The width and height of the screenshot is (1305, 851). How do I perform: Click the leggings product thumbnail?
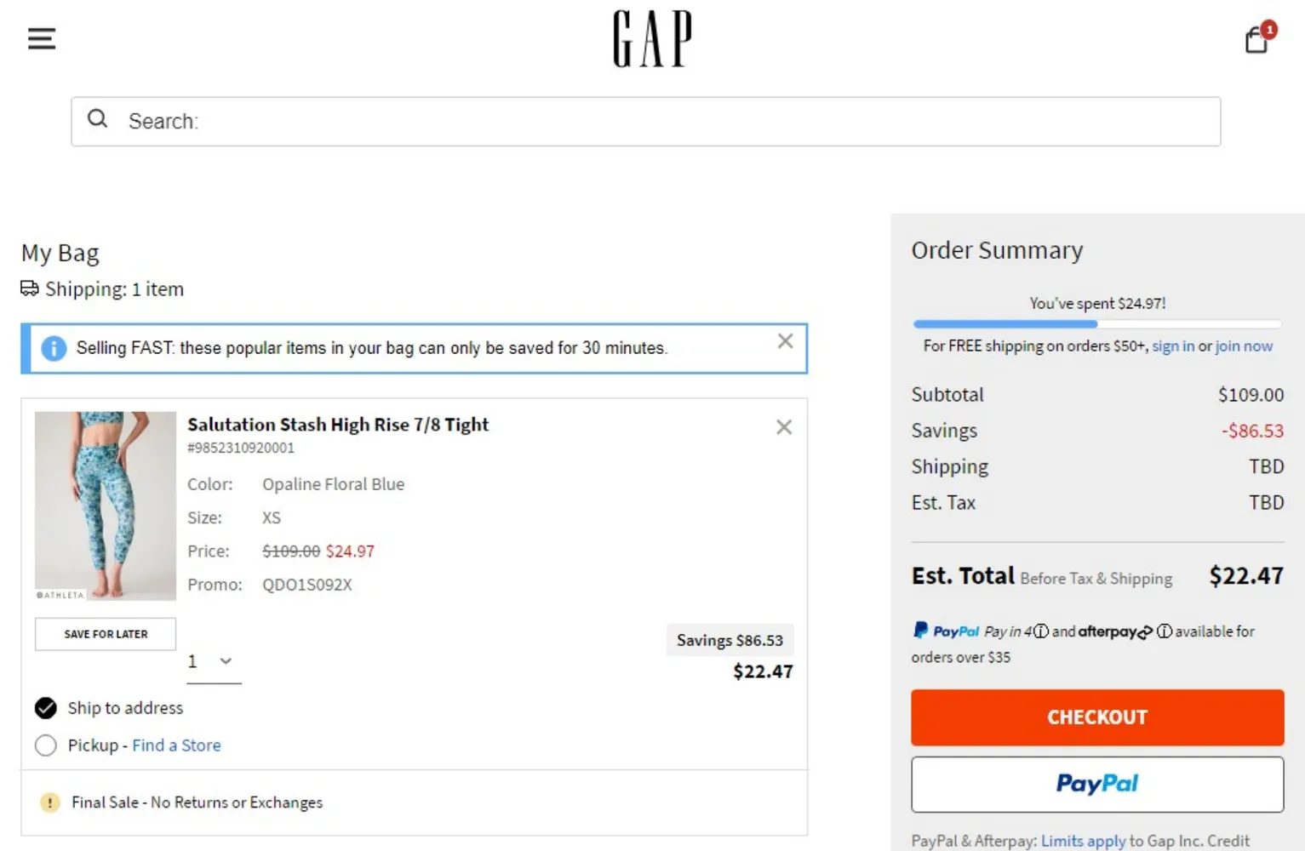pyautogui.click(x=106, y=505)
